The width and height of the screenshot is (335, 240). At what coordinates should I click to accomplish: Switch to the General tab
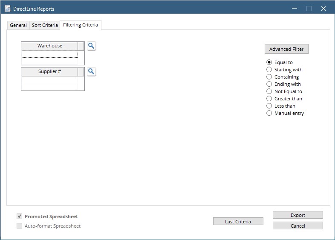point(18,25)
